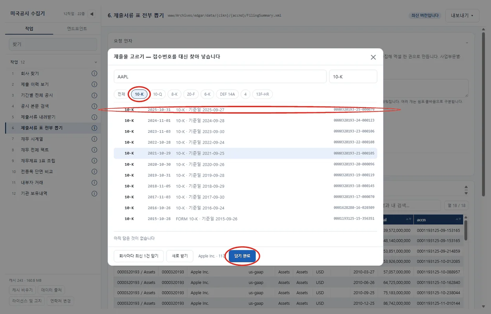
Task: Open the 내보내기 dropdown
Action: coord(462,16)
